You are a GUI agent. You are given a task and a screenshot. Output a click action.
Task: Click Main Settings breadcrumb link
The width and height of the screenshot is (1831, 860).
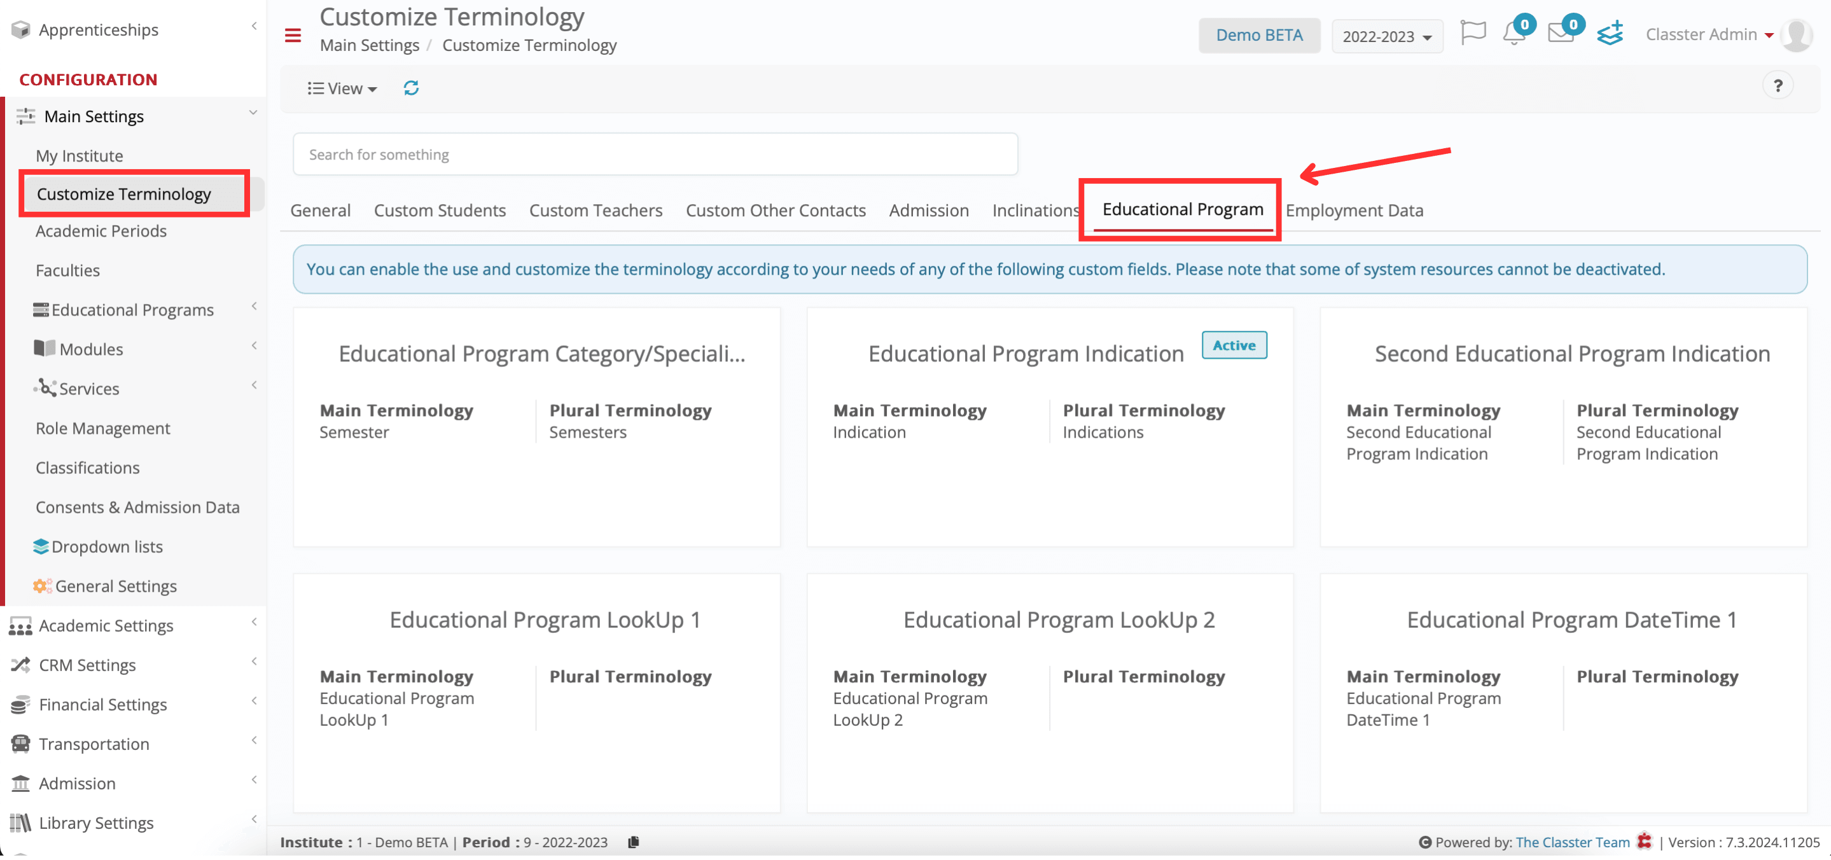click(370, 46)
